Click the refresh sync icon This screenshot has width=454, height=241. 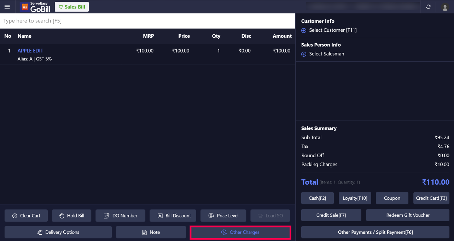pyautogui.click(x=428, y=7)
